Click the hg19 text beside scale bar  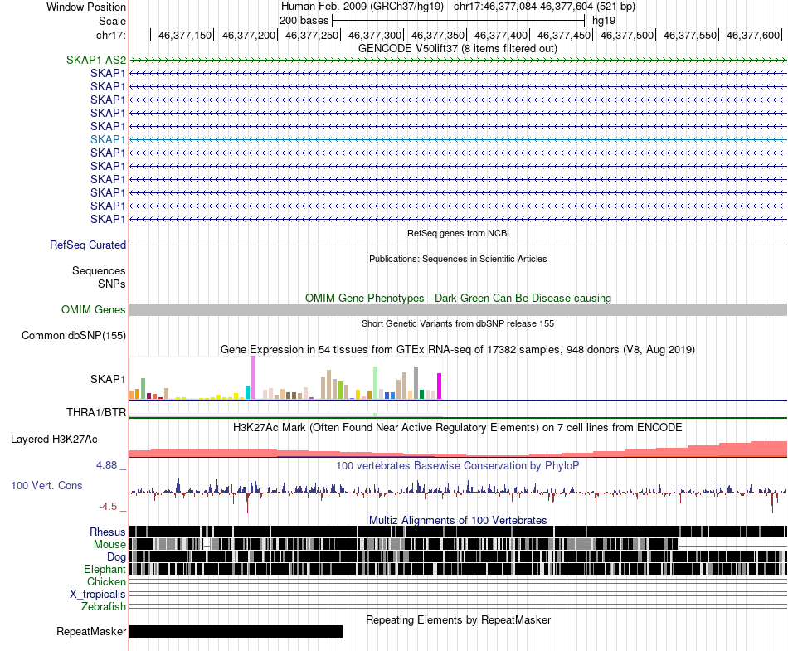click(604, 21)
